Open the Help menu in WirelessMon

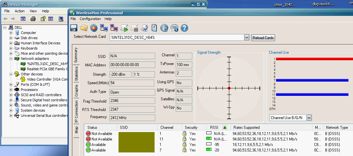point(108,19)
